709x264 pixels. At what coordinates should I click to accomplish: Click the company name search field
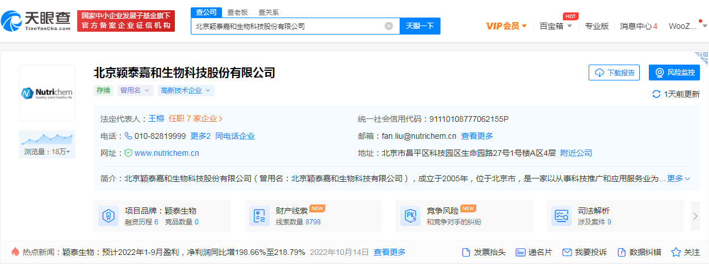tap(288, 26)
